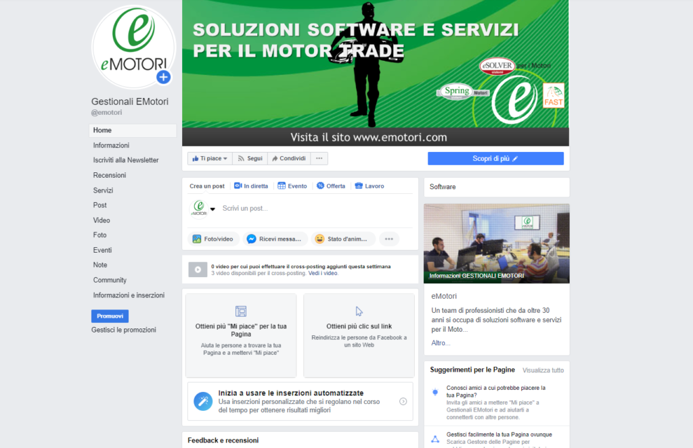This screenshot has height=448, width=693.
Task: Open the Vedi i video link
Action: 323,273
